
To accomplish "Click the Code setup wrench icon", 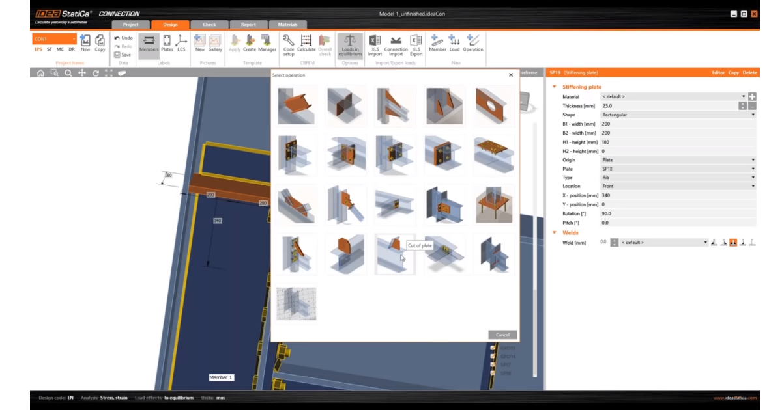I will coord(289,43).
